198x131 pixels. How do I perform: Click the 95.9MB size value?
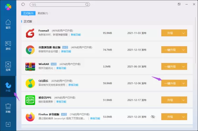click(x=107, y=33)
